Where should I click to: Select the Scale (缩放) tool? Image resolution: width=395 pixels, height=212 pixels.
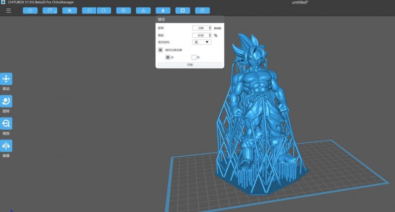(6, 123)
